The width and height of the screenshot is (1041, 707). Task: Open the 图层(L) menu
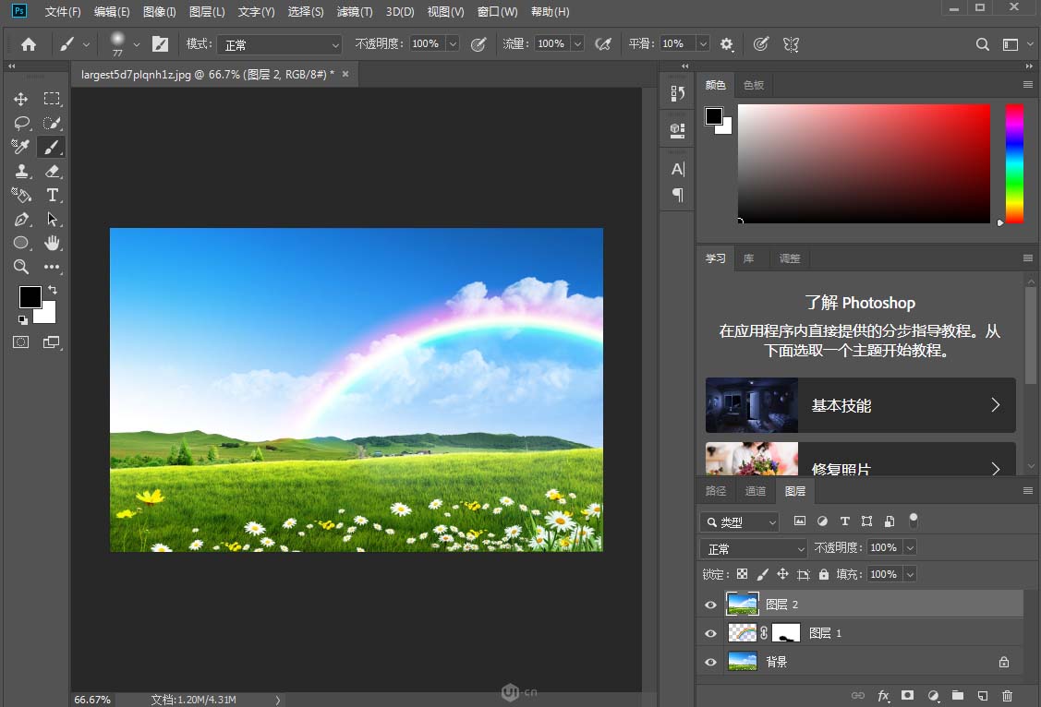[207, 12]
